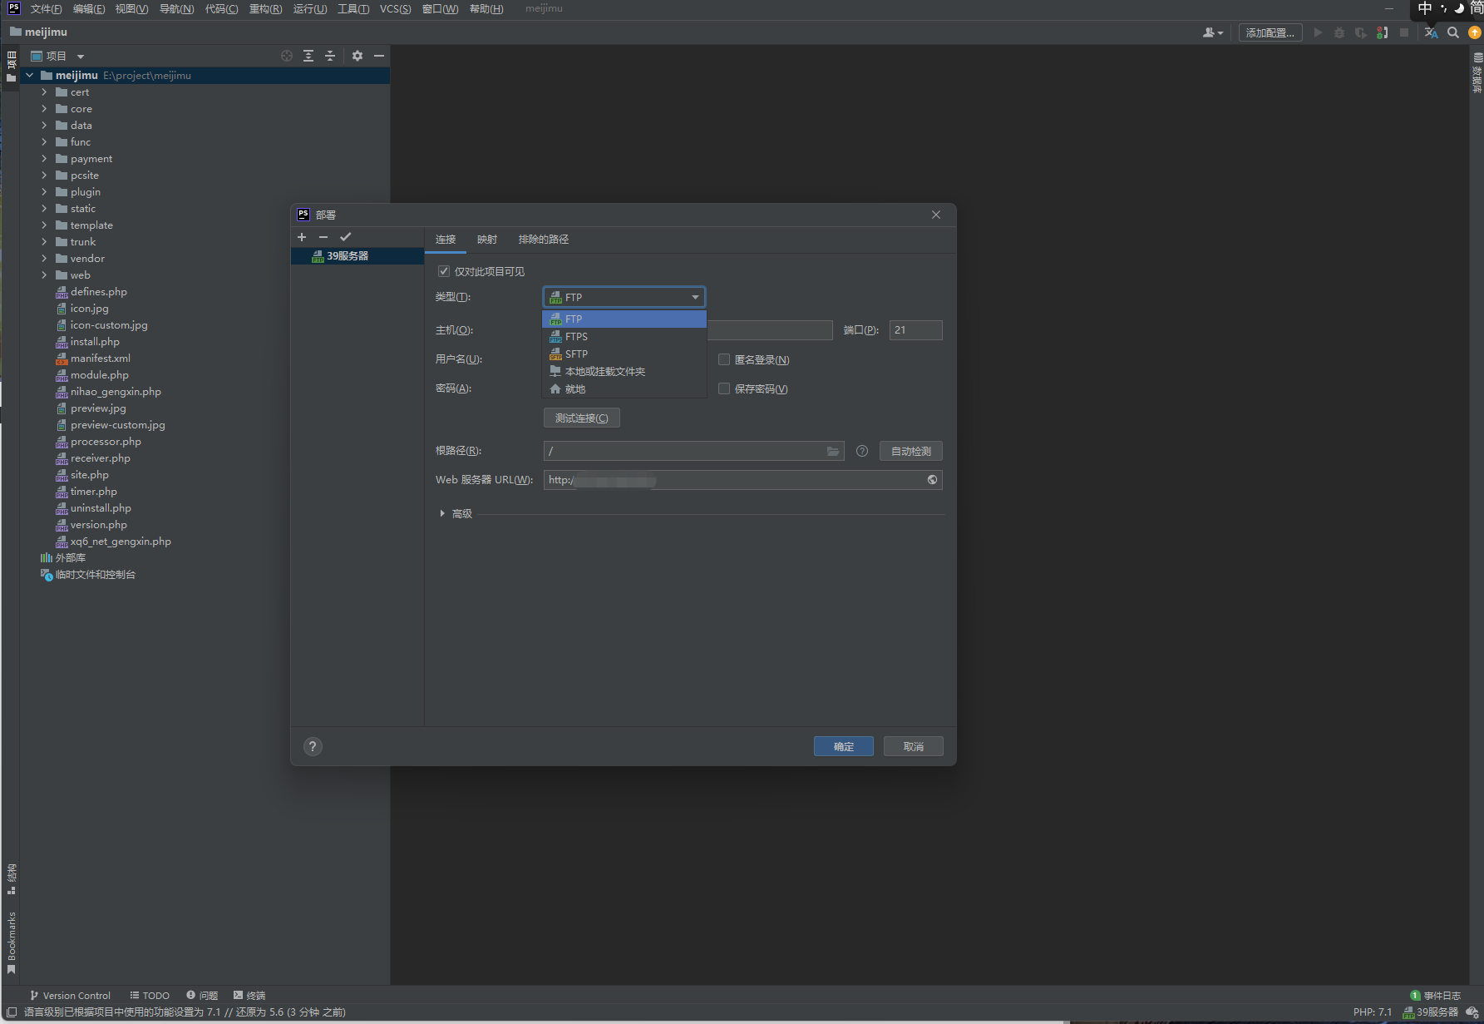Switch to the 映射 tab

[x=487, y=240]
